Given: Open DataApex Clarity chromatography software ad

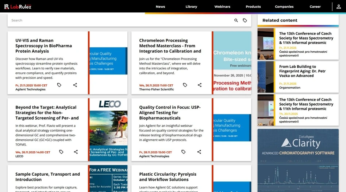Looking at the screenshot, I should coord(298,161).
